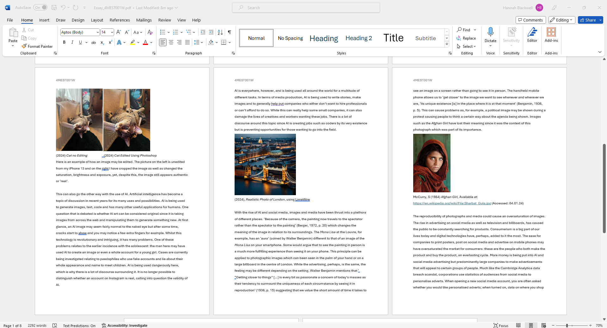This screenshot has width=607, height=328.
Task: Apply the shading paint bucket color
Action: [211, 42]
